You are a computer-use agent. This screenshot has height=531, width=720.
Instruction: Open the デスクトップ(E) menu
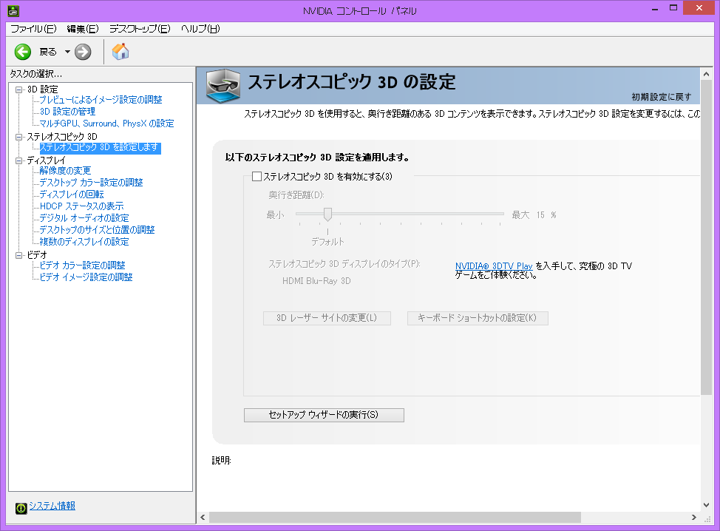tap(140, 29)
